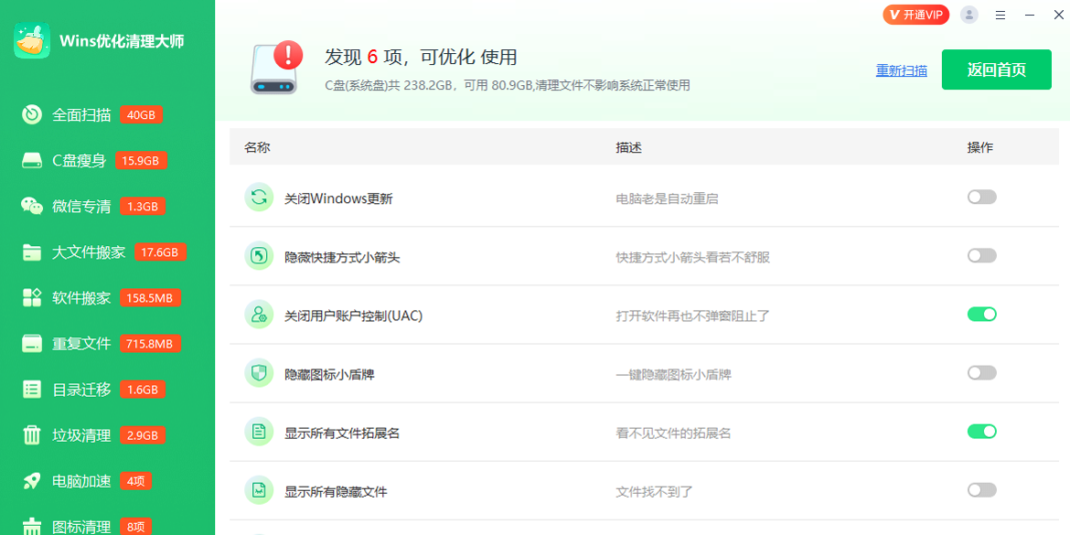Enable the 关闭Windows更新 toggle
1070x535 pixels.
(x=981, y=196)
